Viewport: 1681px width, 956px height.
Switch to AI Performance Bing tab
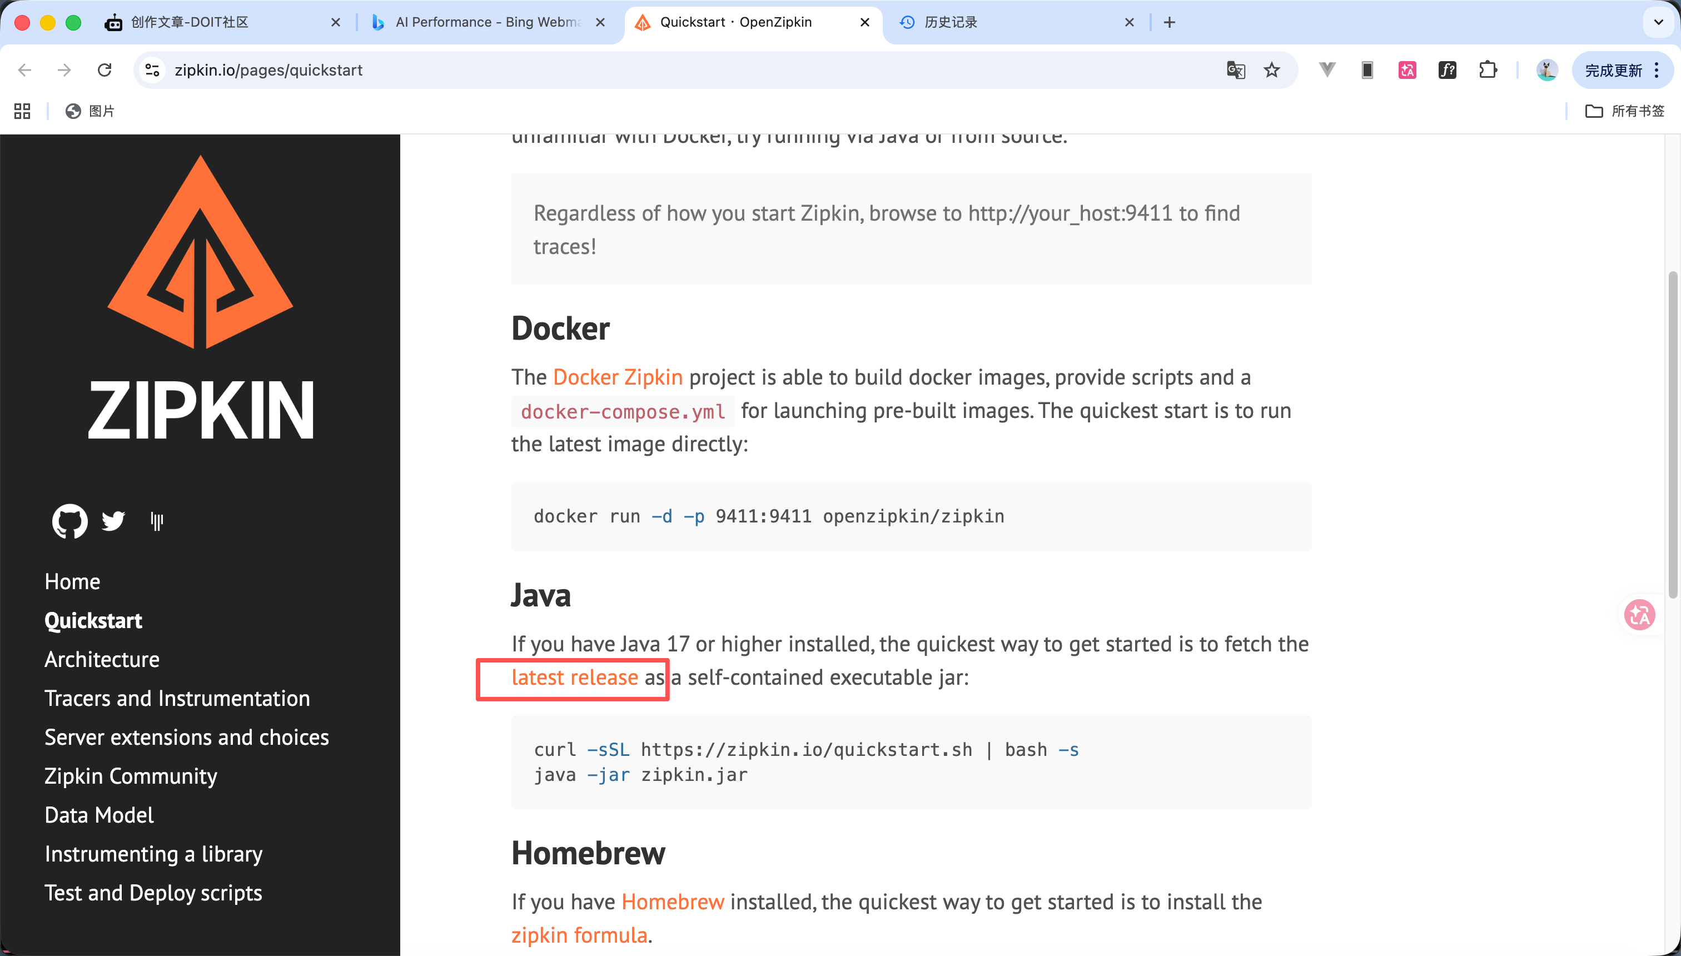click(x=487, y=22)
